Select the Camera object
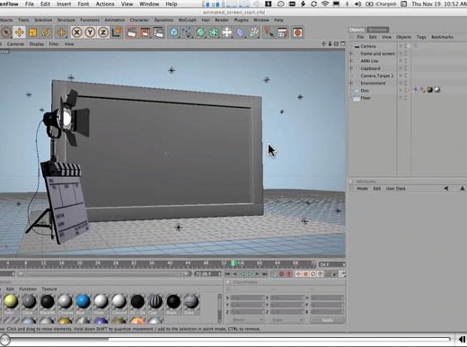467x347 pixels. pyautogui.click(x=368, y=46)
